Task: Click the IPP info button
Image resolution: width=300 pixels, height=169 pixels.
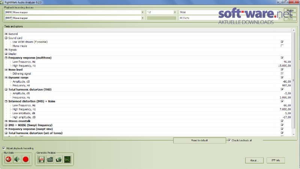Action: pyautogui.click(x=276, y=160)
